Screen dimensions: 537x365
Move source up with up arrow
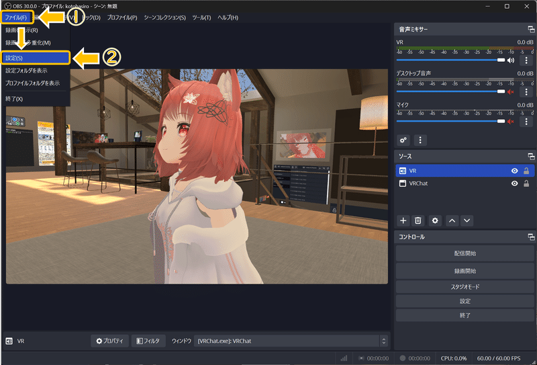452,220
